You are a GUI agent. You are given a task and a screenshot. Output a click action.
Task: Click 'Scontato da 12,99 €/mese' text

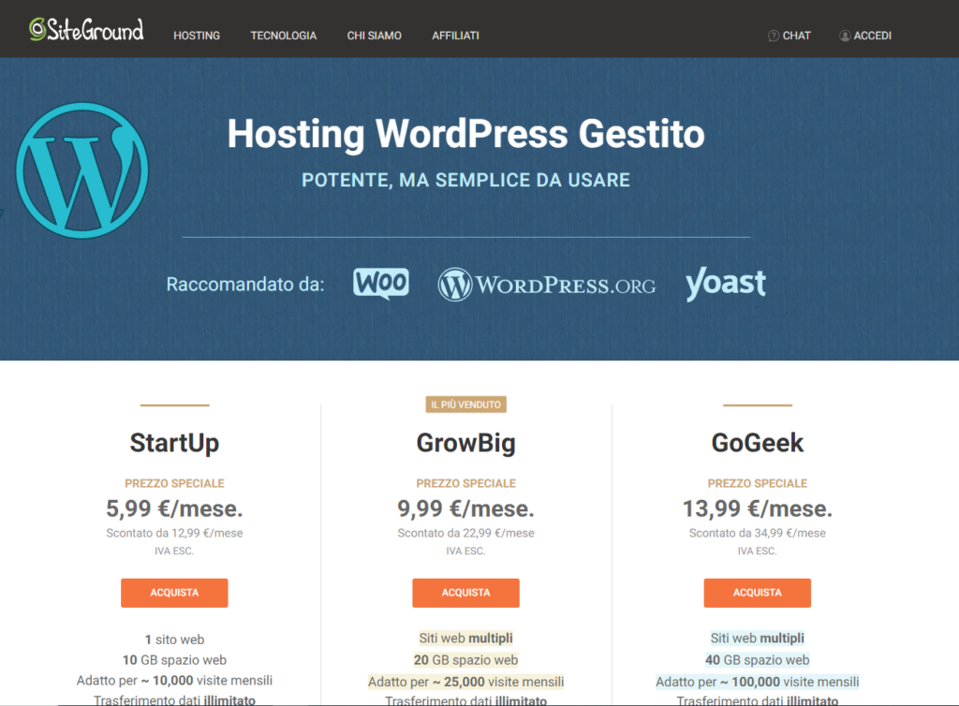(x=174, y=533)
